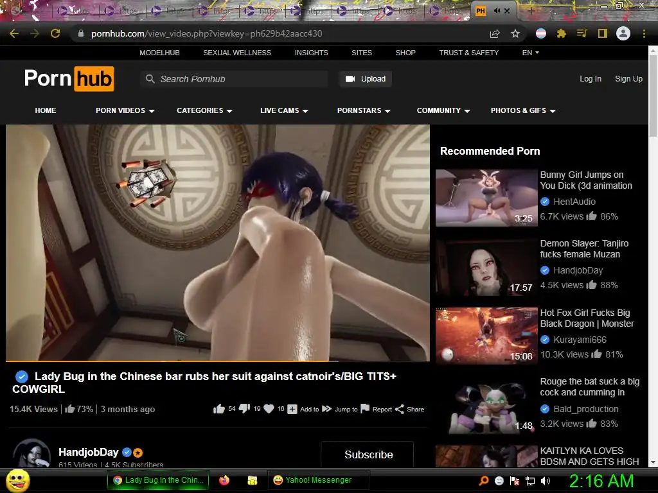Click the flag notification icon in the tray
The width and height of the screenshot is (658, 493).
[515, 481]
